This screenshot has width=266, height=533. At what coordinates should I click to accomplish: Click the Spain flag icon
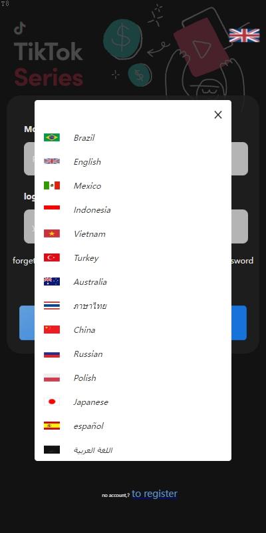[51, 426]
